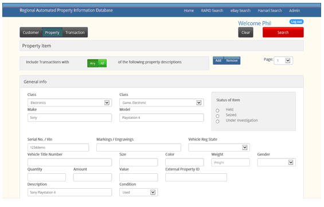The width and height of the screenshot is (324, 207).
Task: Select the Property tab
Action: 52,33
